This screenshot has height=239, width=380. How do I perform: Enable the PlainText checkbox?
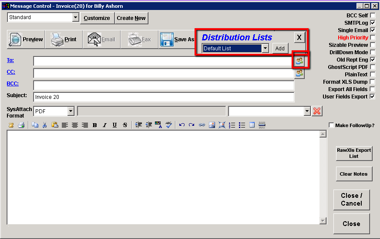pos(373,74)
